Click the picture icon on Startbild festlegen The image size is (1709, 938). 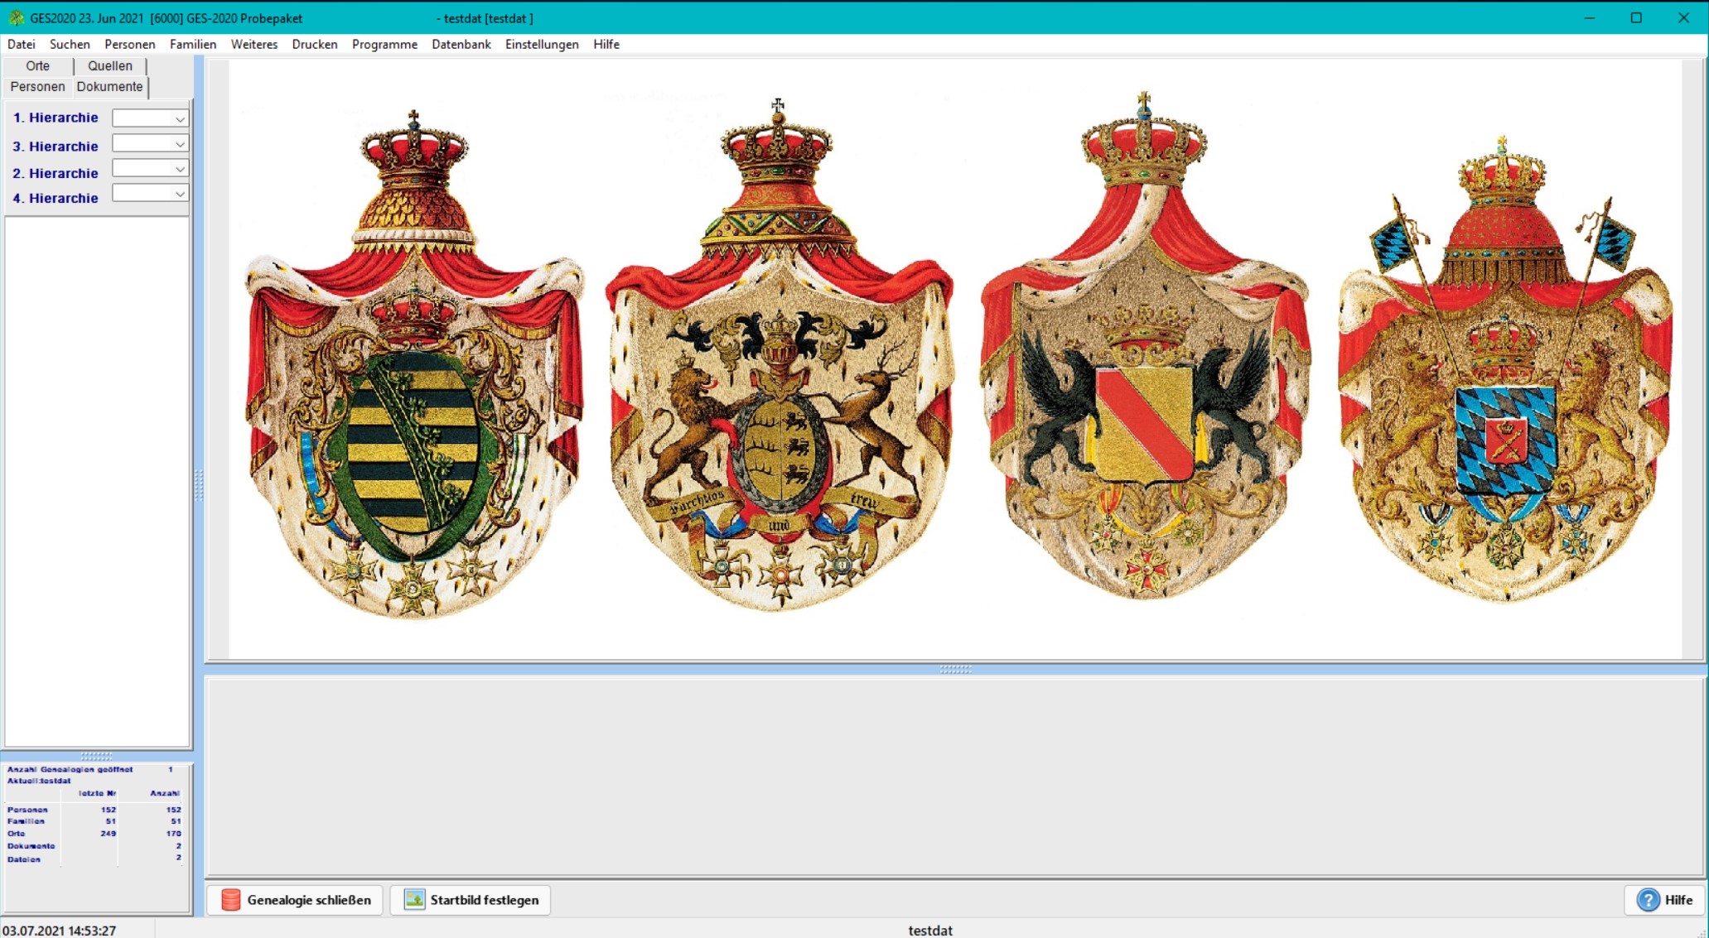(x=414, y=900)
